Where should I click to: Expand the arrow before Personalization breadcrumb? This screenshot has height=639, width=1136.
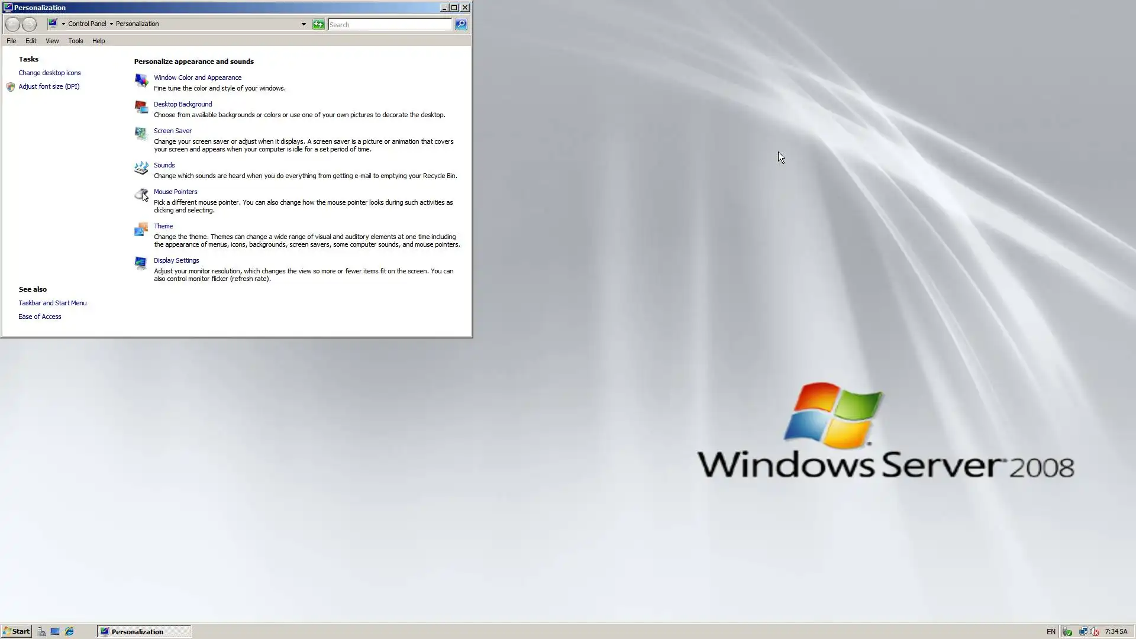111,24
